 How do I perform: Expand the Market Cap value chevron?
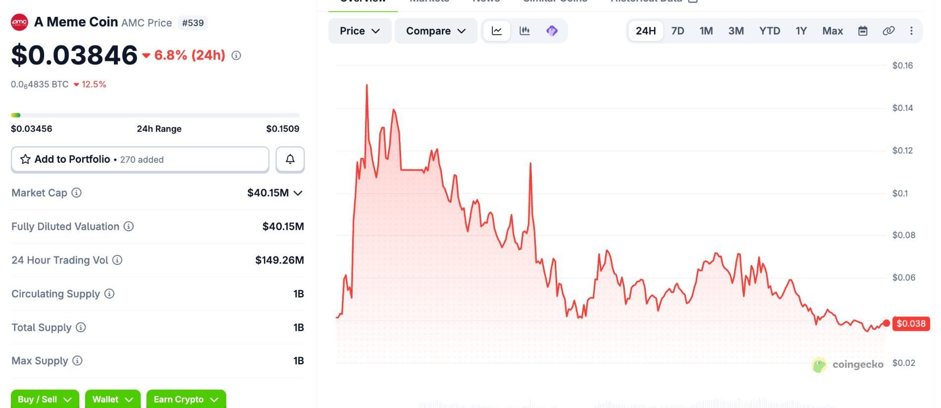298,193
